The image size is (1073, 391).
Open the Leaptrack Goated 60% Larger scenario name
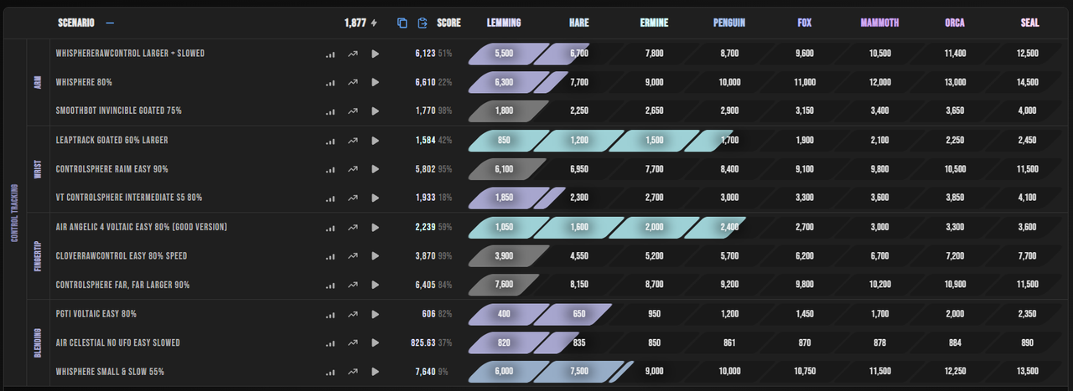click(x=112, y=141)
